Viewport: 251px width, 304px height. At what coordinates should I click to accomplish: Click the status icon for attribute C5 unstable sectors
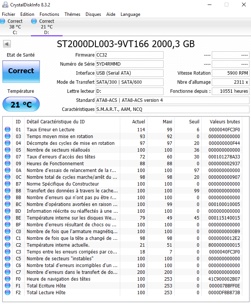point(8,259)
